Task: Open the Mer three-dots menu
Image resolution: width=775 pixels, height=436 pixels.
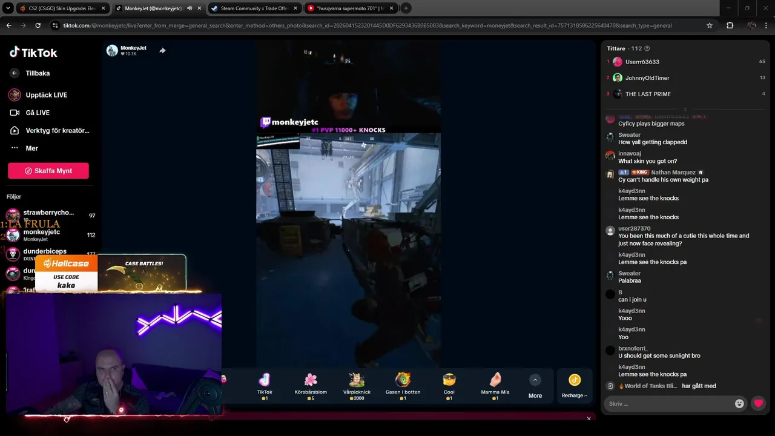Action: (x=24, y=148)
